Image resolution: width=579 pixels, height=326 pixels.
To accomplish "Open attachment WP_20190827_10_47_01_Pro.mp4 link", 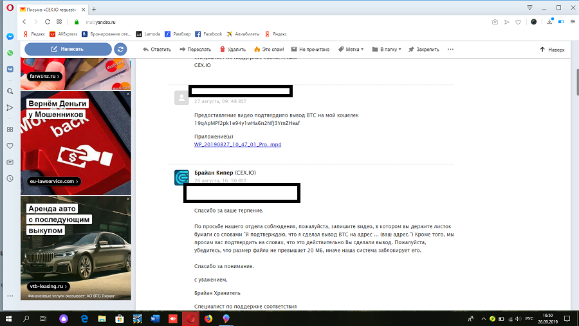I will [x=237, y=144].
